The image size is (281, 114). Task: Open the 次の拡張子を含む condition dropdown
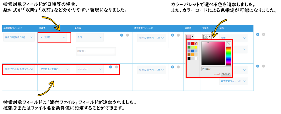55,69
